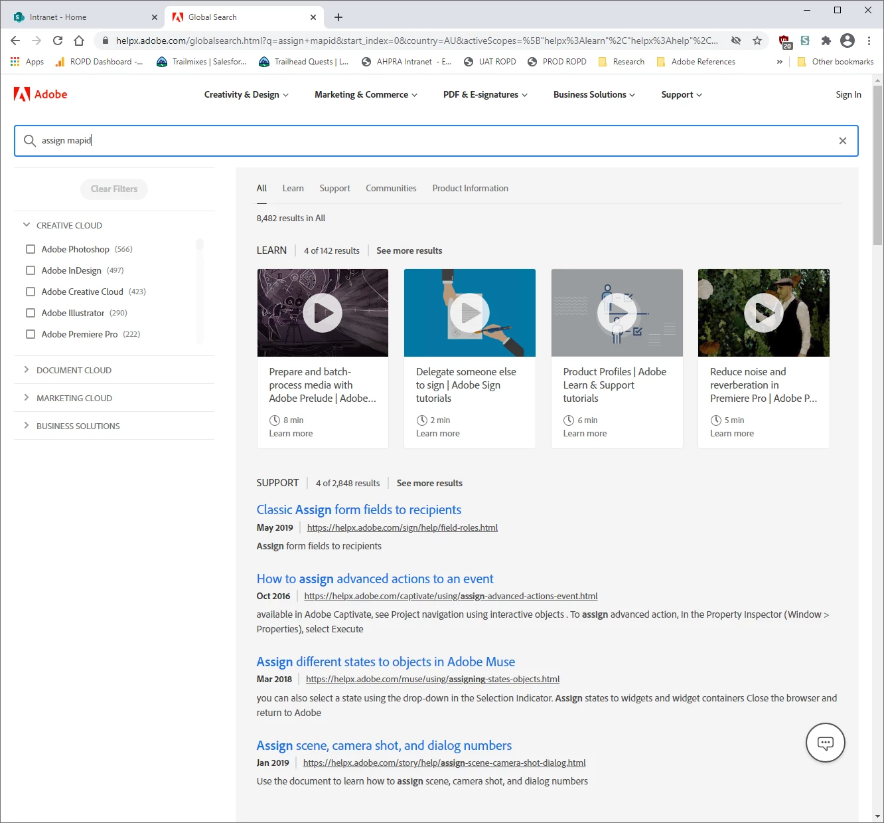This screenshot has height=823, width=884.
Task: Click the search magnifier icon
Action: click(x=30, y=141)
